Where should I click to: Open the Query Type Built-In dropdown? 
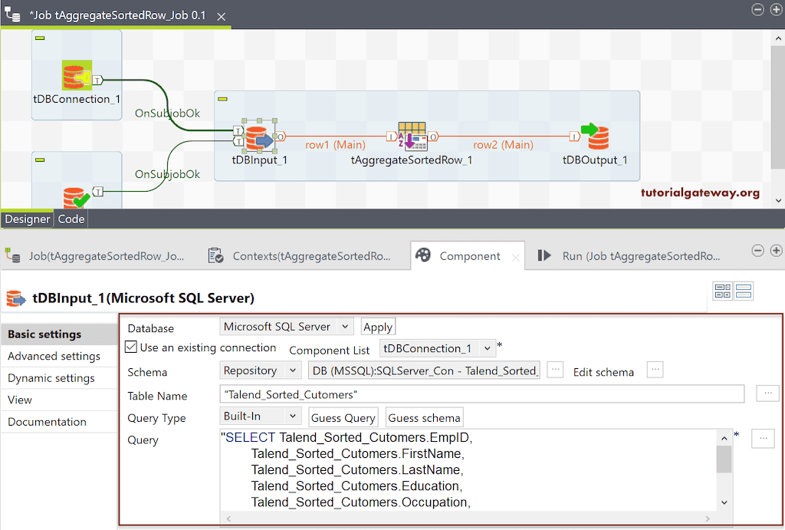point(261,416)
